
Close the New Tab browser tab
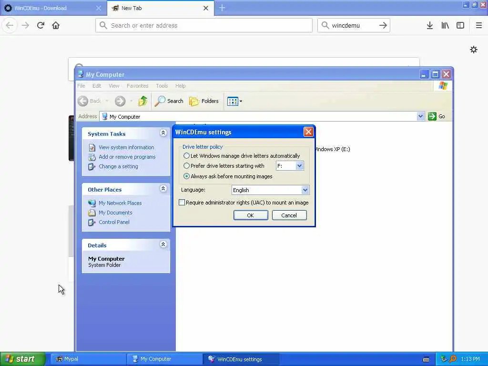coord(206,8)
